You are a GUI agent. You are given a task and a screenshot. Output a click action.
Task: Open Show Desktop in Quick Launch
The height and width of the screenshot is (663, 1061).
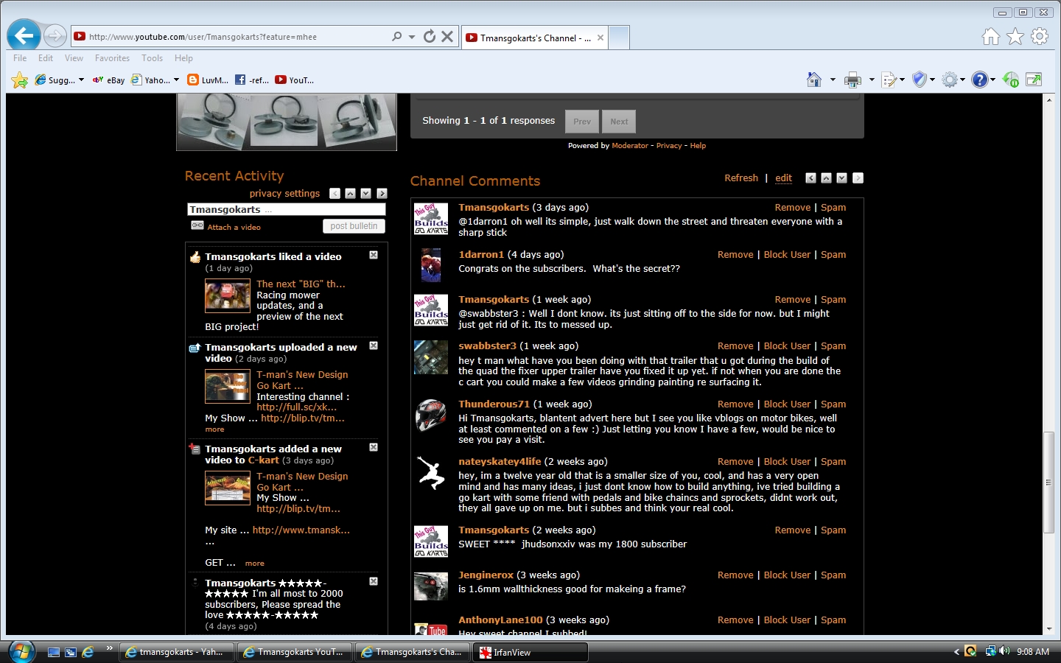[54, 652]
